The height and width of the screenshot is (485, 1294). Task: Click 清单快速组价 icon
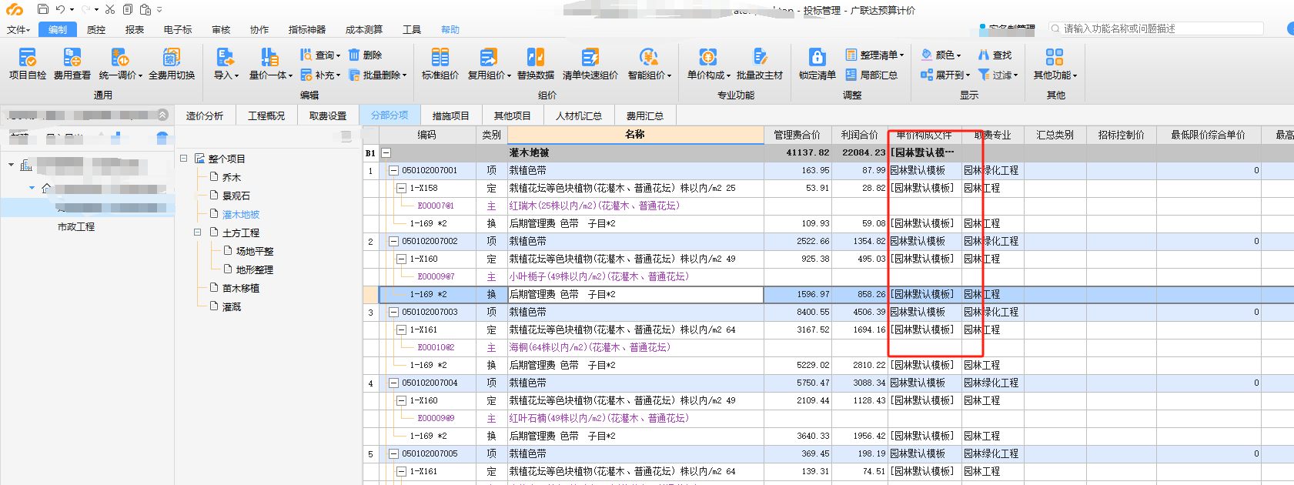(x=590, y=58)
